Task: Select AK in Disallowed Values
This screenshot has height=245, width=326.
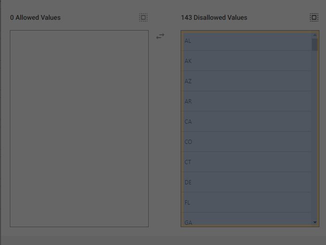Action: pos(246,61)
